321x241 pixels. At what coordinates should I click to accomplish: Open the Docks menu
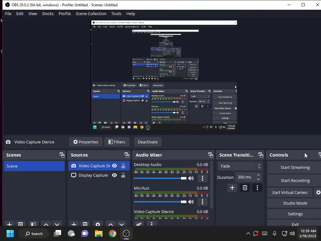point(48,13)
